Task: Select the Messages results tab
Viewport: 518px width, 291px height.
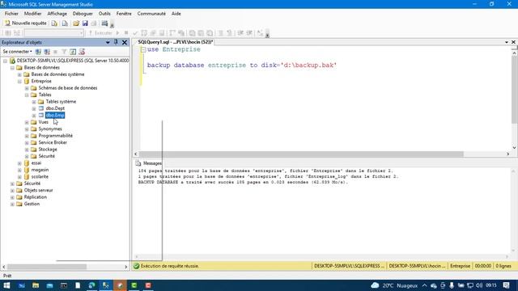Action: [148, 163]
